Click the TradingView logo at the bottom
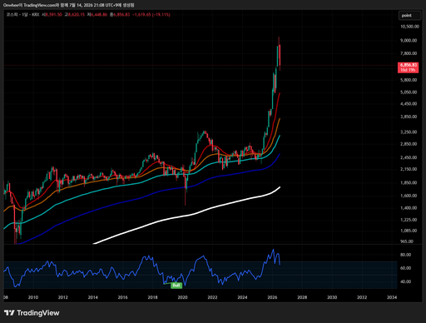Image resolution: width=426 pixels, height=323 pixels. (32, 313)
